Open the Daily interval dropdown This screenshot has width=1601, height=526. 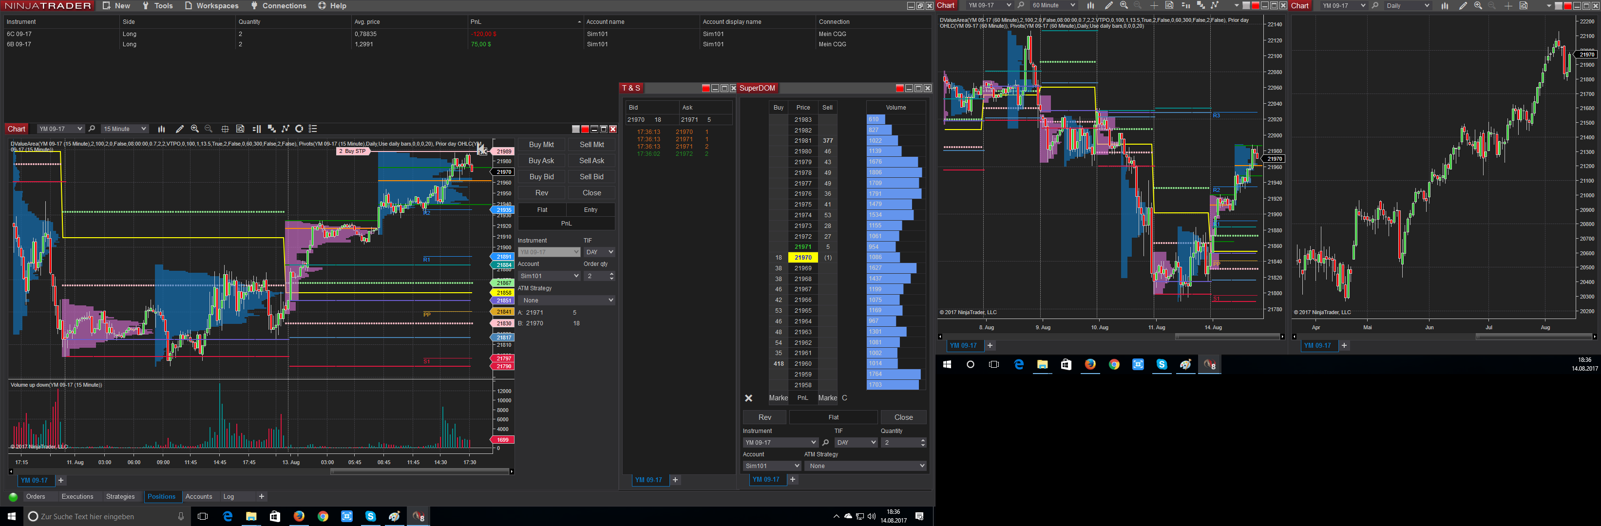pyautogui.click(x=1408, y=5)
